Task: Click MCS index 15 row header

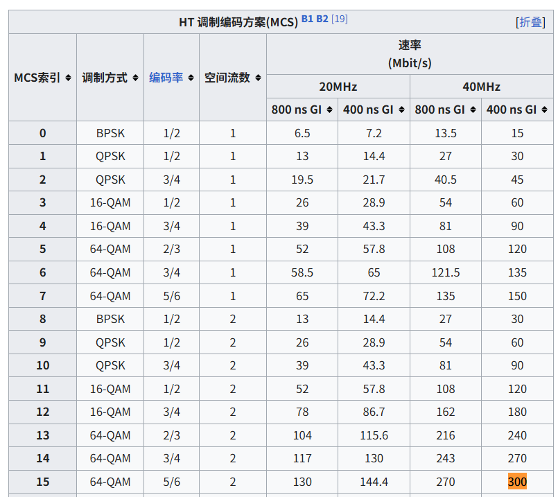Action: tap(43, 482)
